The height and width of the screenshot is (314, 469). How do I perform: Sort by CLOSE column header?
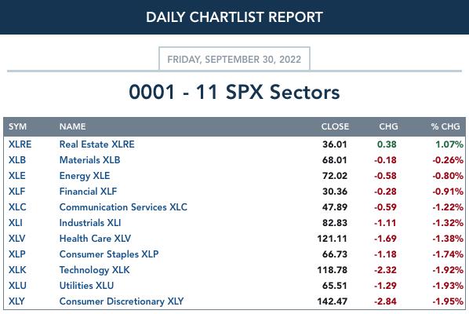[x=335, y=126]
